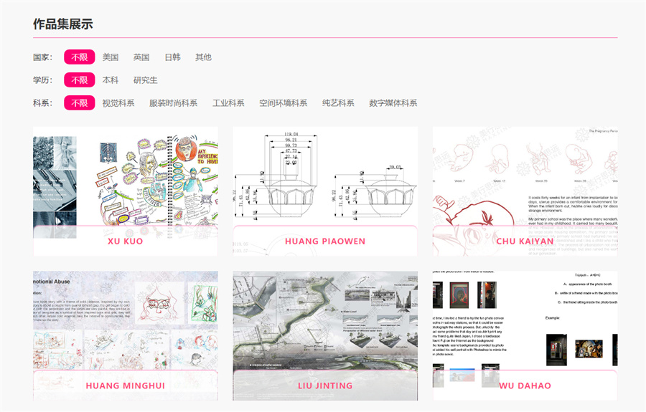Click the 国家: filter label
The height and width of the screenshot is (412, 646).
click(x=43, y=57)
